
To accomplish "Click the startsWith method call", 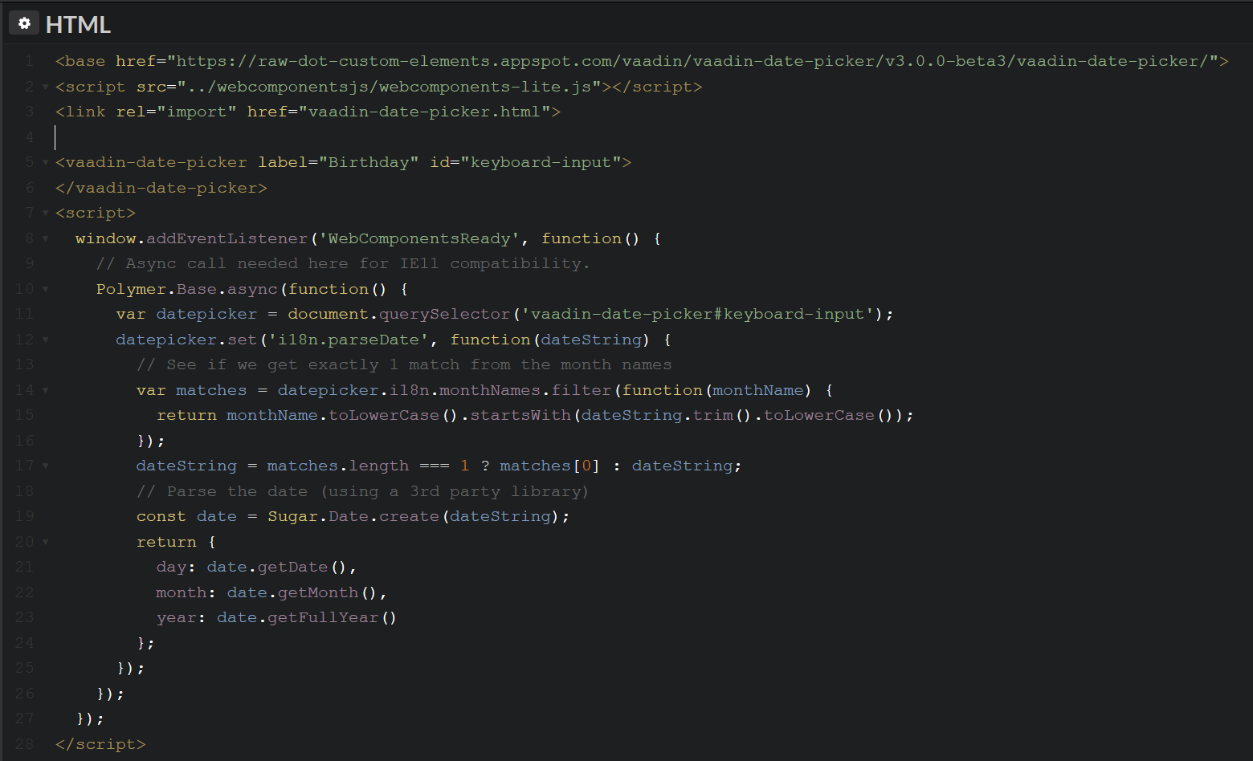I will click(x=520, y=415).
